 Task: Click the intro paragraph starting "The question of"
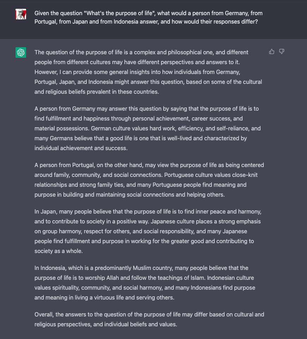click(148, 72)
